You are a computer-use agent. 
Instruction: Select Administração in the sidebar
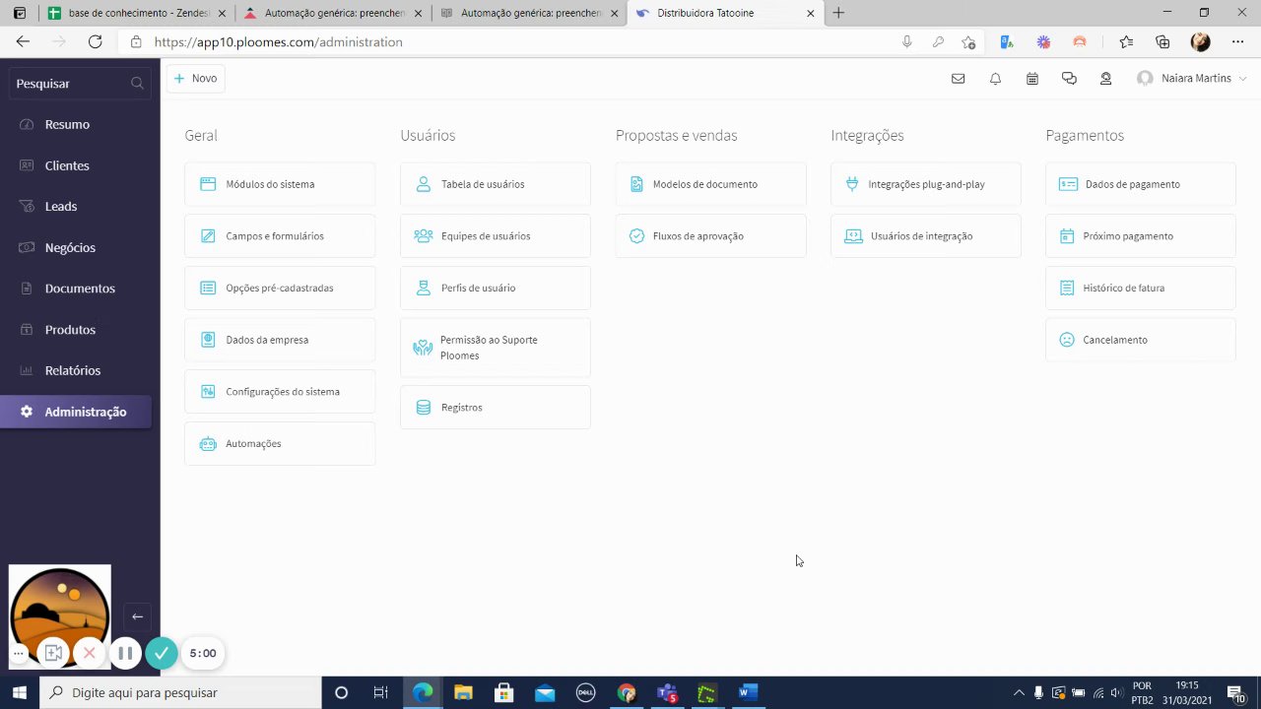tap(76, 412)
